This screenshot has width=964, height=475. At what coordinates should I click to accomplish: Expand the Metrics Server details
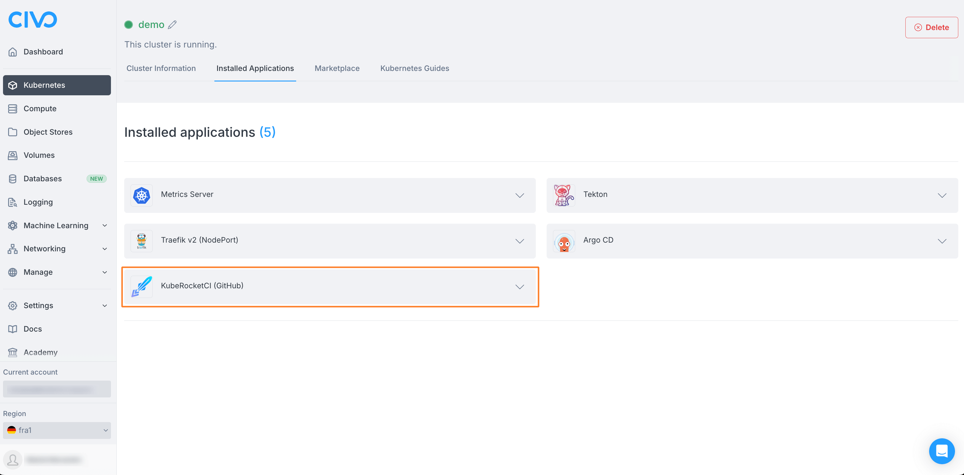(519, 195)
